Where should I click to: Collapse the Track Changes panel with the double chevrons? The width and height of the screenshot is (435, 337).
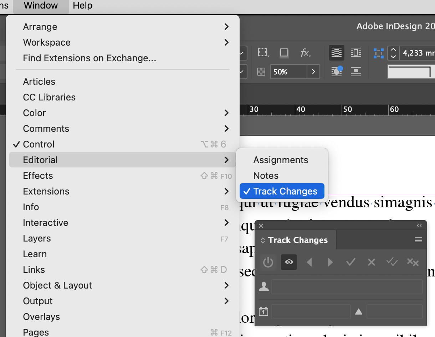coord(419,225)
